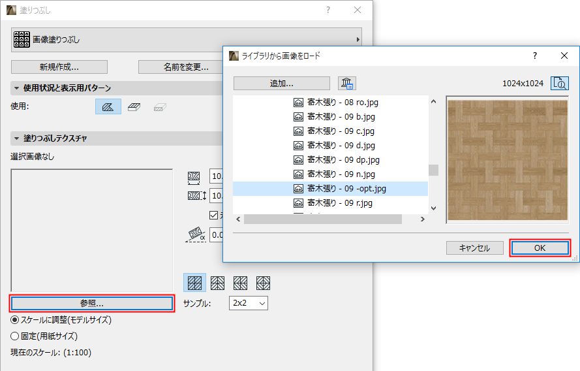Click the texture height input field
580x371 pixels.
(217, 195)
